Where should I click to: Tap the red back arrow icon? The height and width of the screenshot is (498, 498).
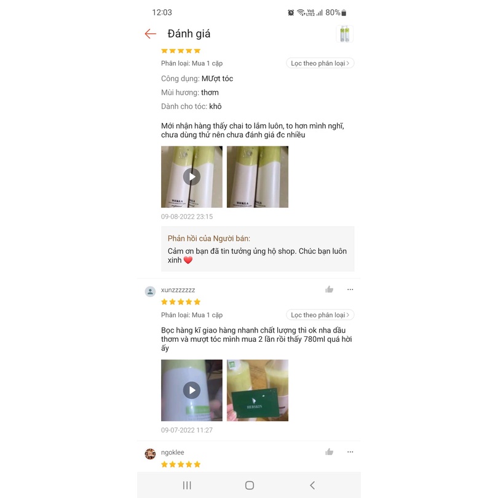(x=150, y=34)
